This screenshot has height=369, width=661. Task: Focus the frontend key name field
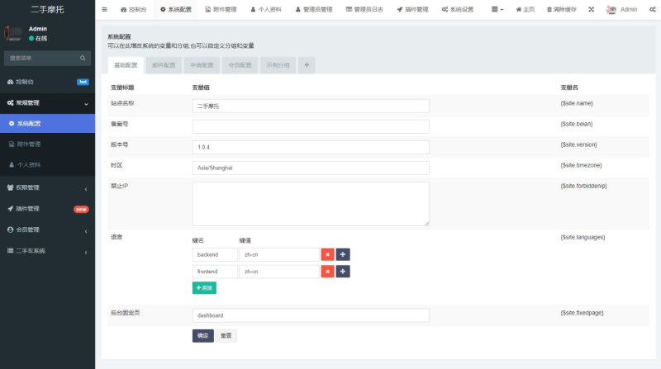click(215, 272)
